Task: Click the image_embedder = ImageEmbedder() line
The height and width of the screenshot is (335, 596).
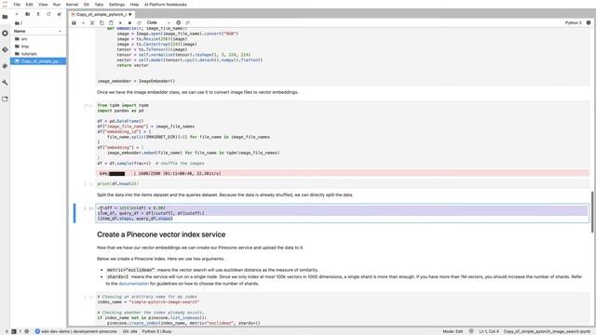Action: click(136, 81)
